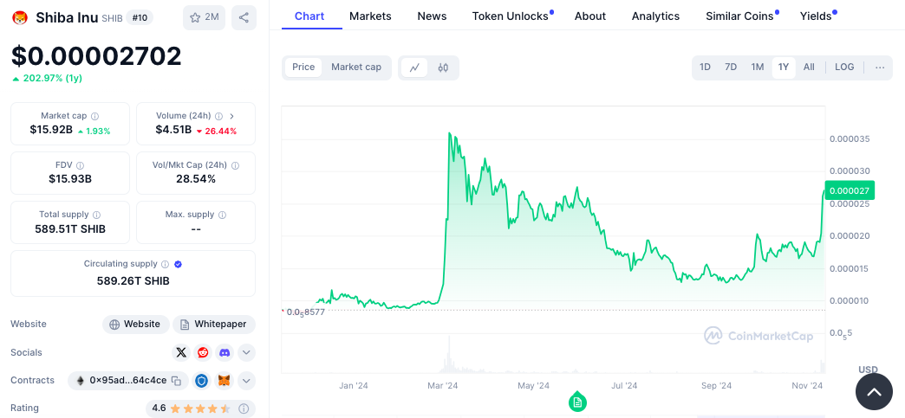Image resolution: width=905 pixels, height=418 pixels.
Task: Click Market cap info icon
Action: pyautogui.click(x=94, y=116)
